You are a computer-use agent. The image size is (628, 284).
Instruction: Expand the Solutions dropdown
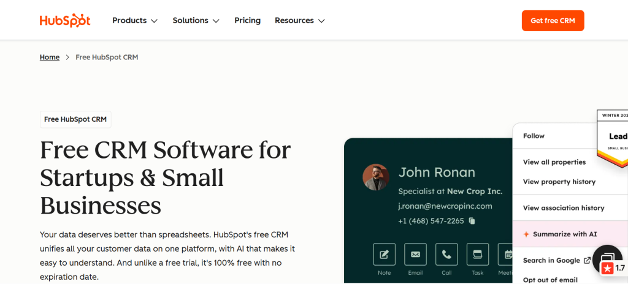196,20
